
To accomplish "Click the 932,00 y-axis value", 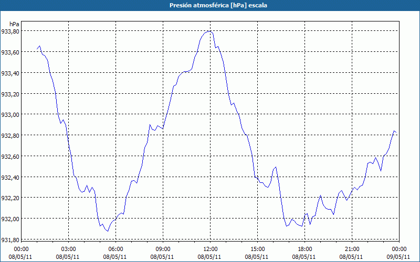I will point(10,219).
